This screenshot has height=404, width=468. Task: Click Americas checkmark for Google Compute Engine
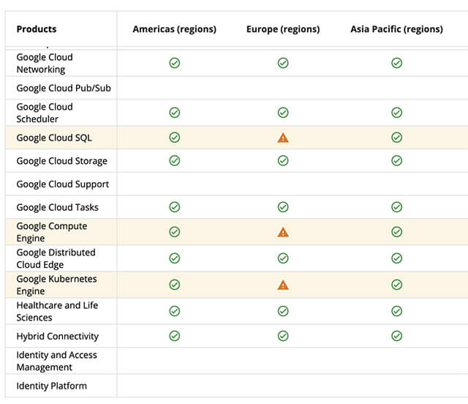click(x=175, y=232)
